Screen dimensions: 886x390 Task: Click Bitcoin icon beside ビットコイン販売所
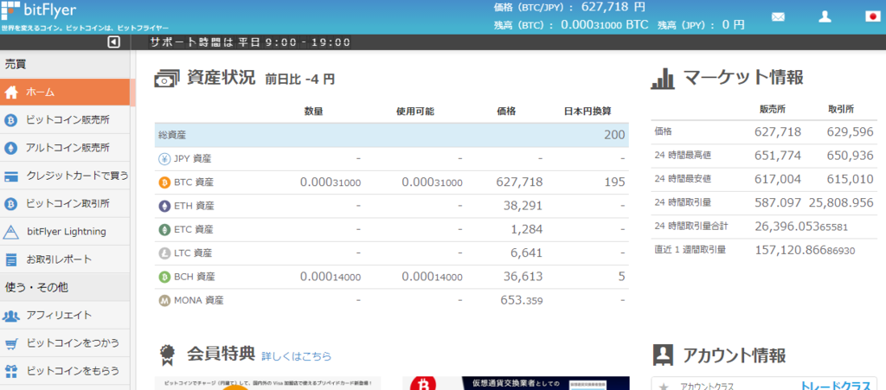point(10,120)
